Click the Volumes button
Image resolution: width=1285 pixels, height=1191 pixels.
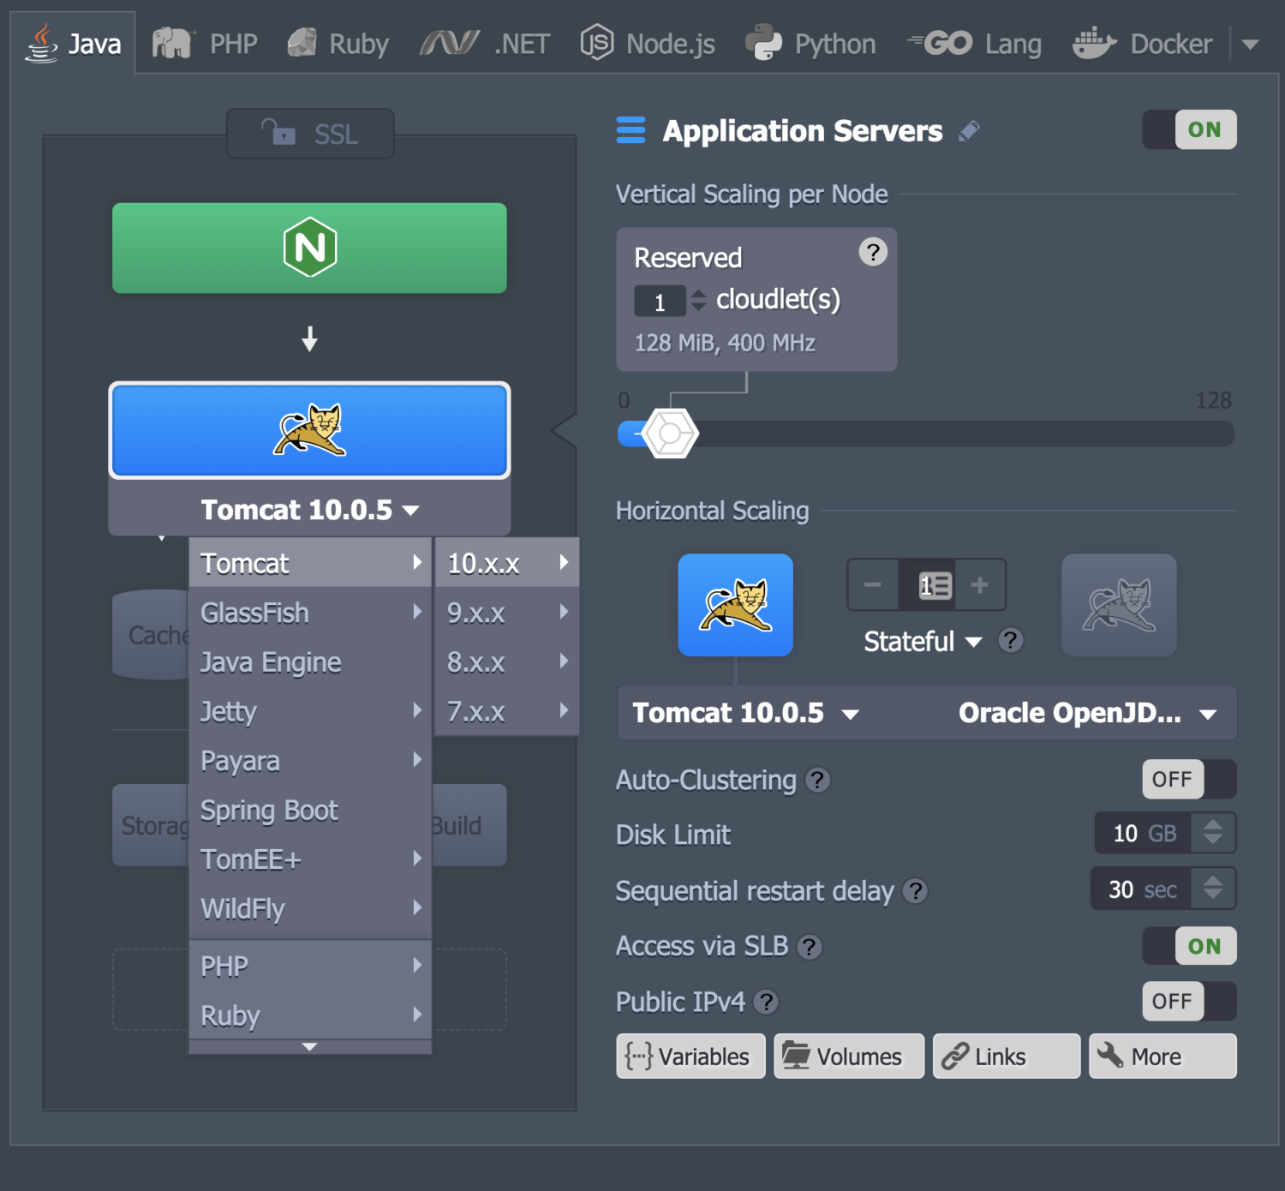coord(848,1056)
